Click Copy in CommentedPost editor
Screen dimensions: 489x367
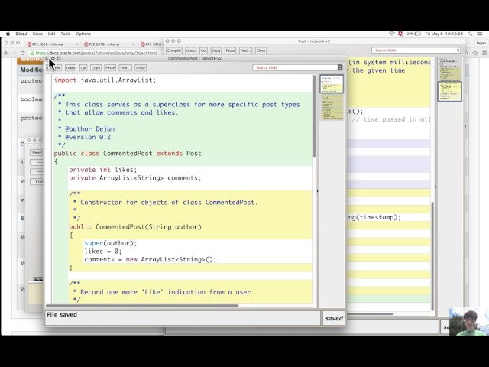[x=96, y=68]
